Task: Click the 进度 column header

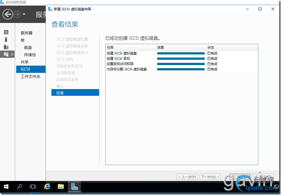Action: coord(181,47)
